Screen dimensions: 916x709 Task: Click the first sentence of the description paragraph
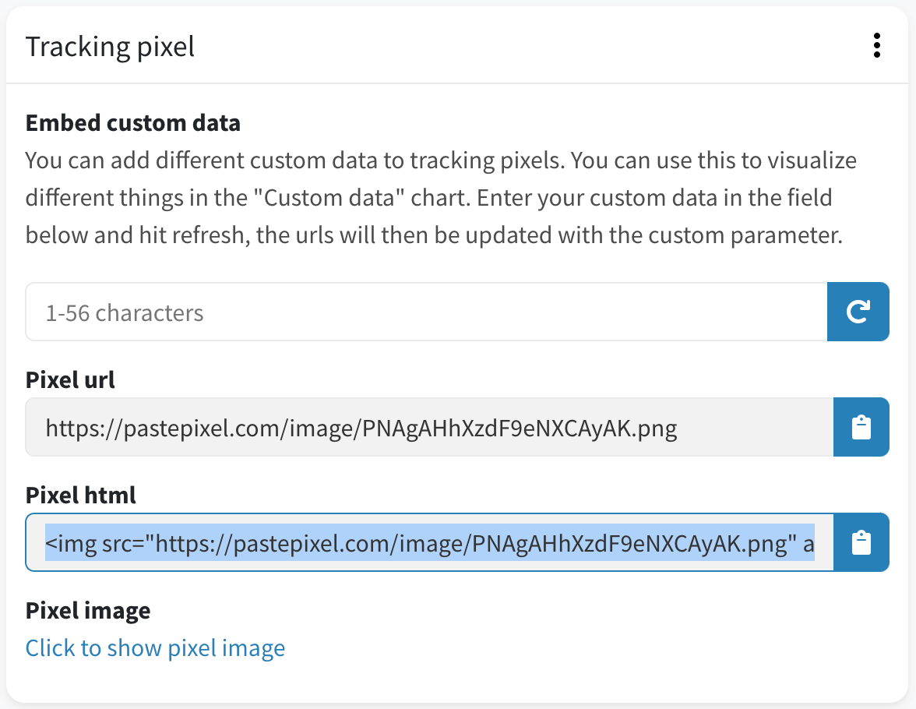(295, 160)
